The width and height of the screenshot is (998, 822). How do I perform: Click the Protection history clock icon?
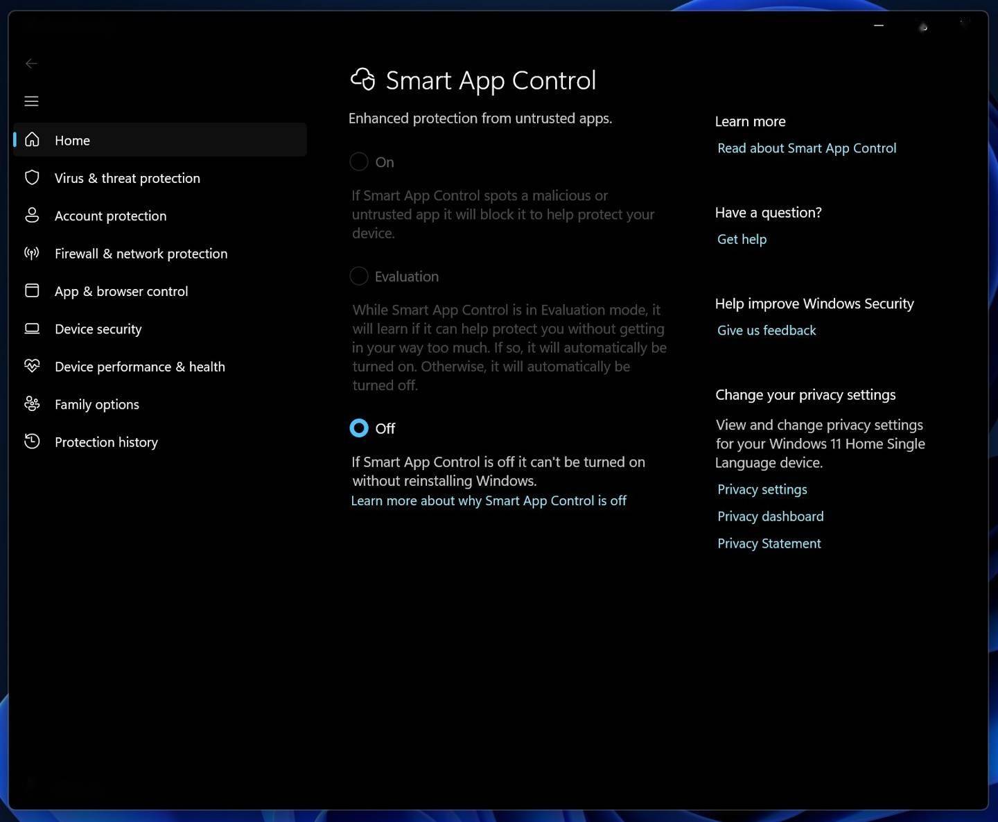pos(32,442)
